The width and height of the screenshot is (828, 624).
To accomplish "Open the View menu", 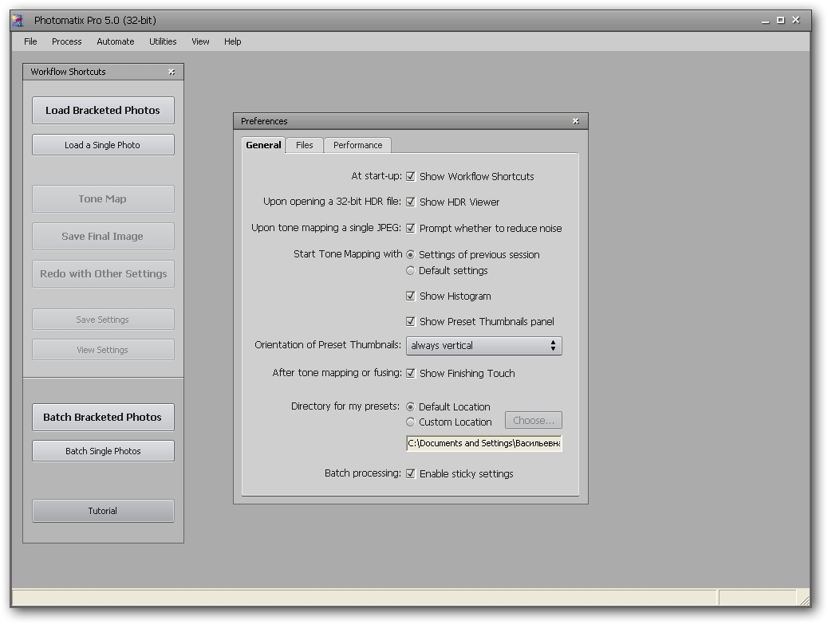I will 200,41.
